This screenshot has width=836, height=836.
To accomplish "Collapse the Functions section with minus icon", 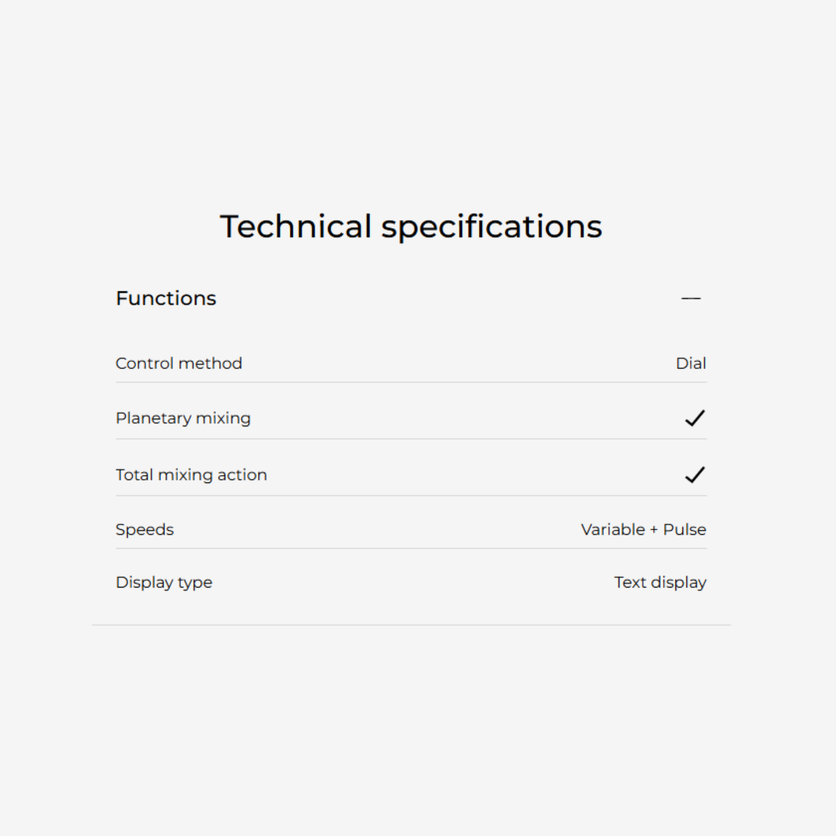I will click(x=691, y=298).
